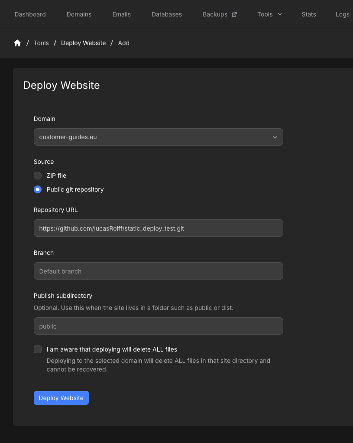Click the Branch input field
353x443 pixels.
pos(159,271)
